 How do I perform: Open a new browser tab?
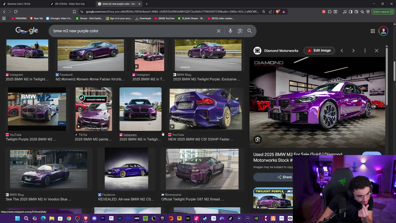[x=147, y=4]
